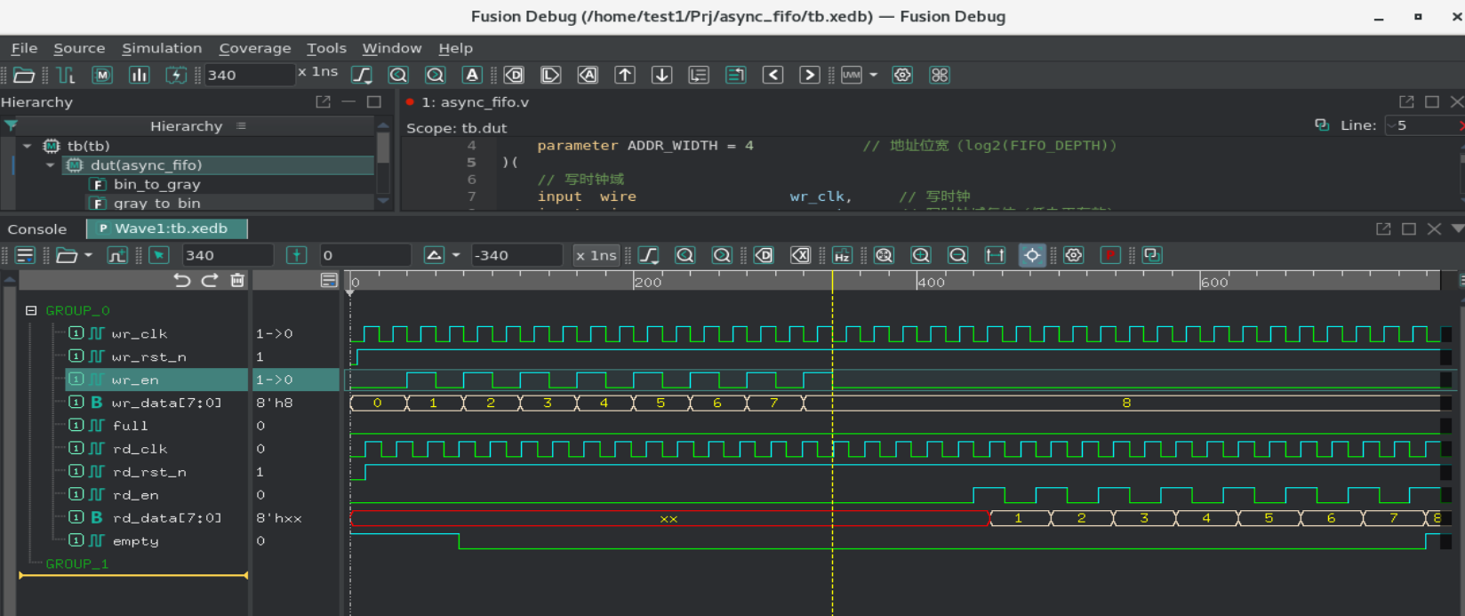This screenshot has height=616, width=1465.
Task: Click the Hz frequency icon in wave toolbar
Action: [842, 256]
